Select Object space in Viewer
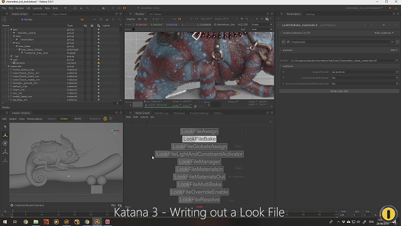 tap(64, 119)
